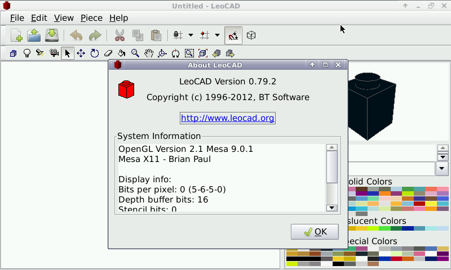The height and width of the screenshot is (270, 451).
Task: Paste from clipboard with the Paste icon
Action: pos(156,35)
